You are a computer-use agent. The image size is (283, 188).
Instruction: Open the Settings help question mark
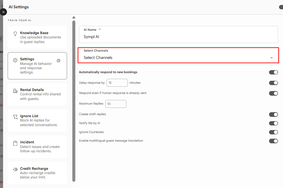pos(58,61)
